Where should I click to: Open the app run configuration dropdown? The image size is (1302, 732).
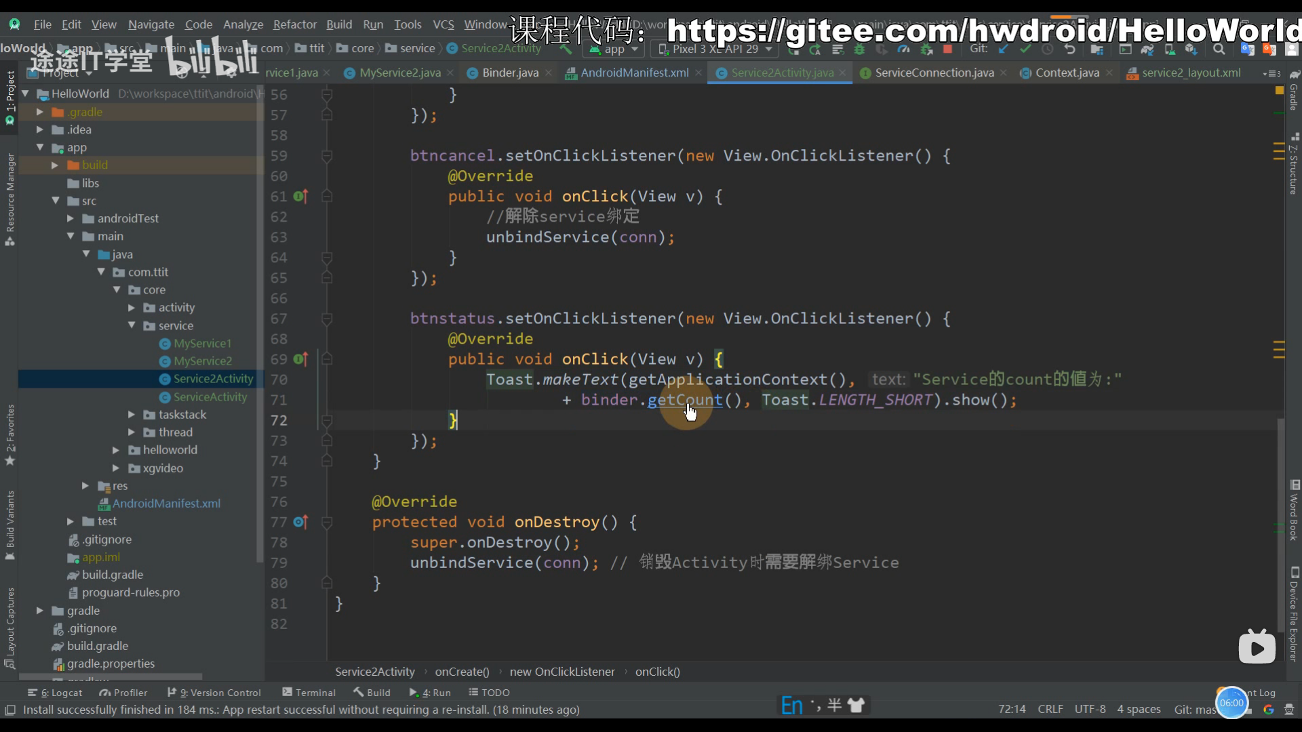[613, 49]
